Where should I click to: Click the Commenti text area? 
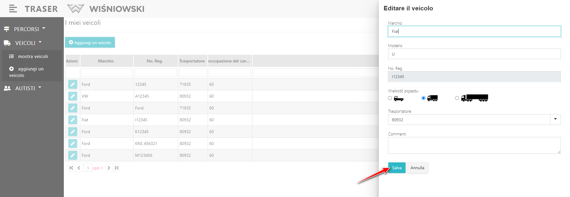(474, 145)
